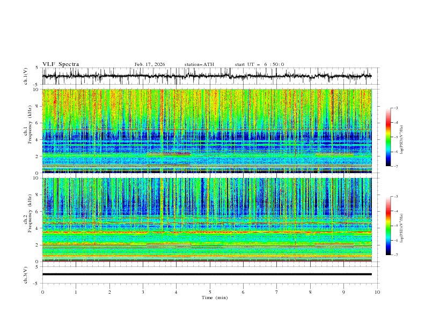Click the 'Time (min)' axis title
The image size is (425, 328).
215,297
